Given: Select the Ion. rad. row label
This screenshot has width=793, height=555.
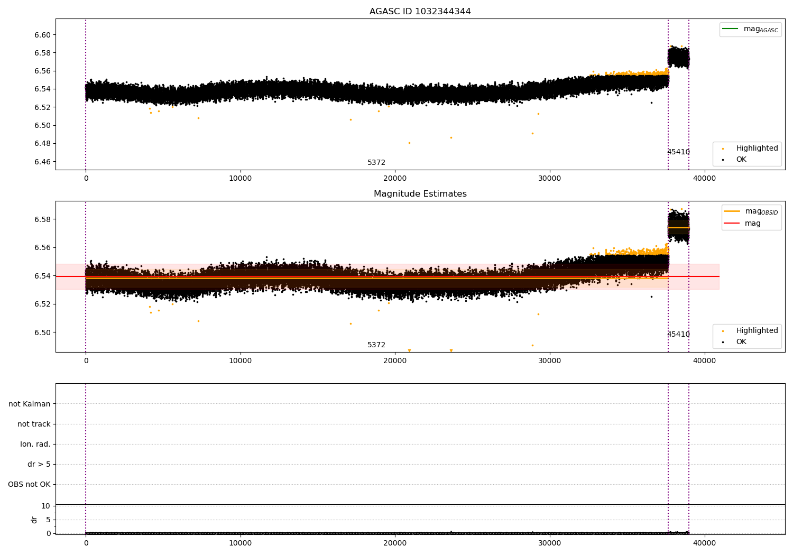Looking at the screenshot, I should (x=35, y=444).
